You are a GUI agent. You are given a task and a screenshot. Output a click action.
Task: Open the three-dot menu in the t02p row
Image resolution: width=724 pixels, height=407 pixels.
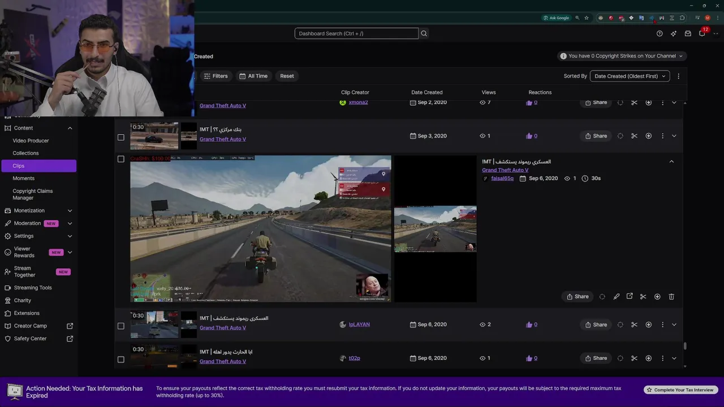(662, 358)
